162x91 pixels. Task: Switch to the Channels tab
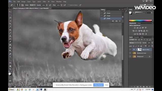136,37
